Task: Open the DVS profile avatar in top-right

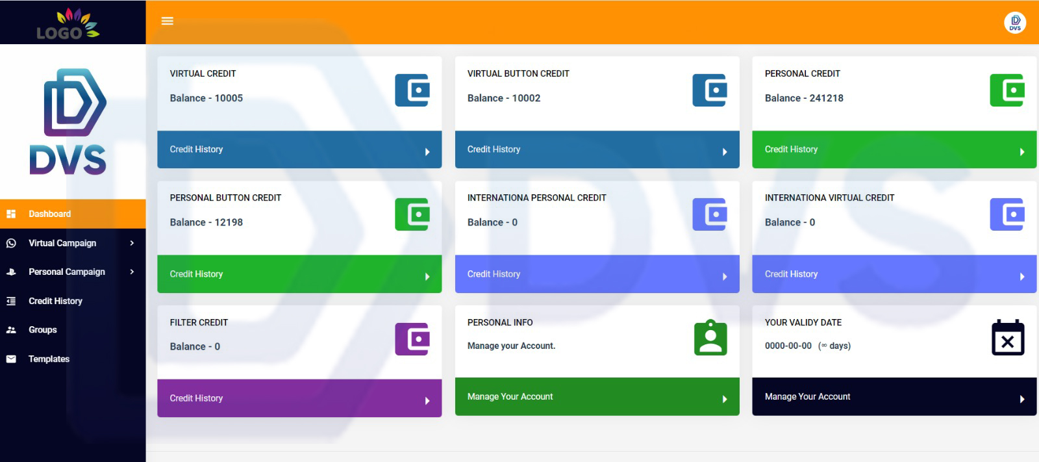Action: (x=1014, y=23)
